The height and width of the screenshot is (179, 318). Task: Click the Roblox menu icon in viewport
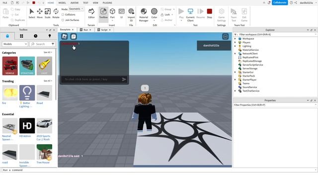[65, 36]
